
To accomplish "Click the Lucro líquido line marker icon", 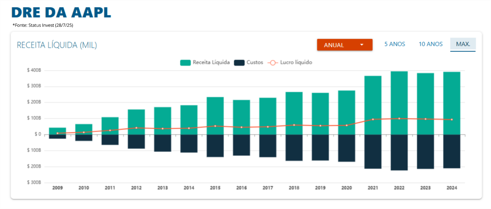I will coord(273,63).
